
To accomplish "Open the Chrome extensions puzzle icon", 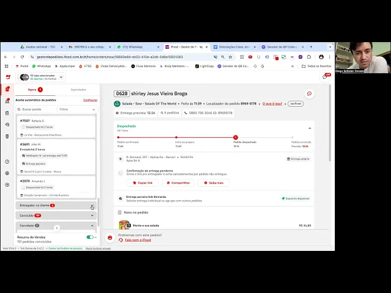I will coord(309,57).
